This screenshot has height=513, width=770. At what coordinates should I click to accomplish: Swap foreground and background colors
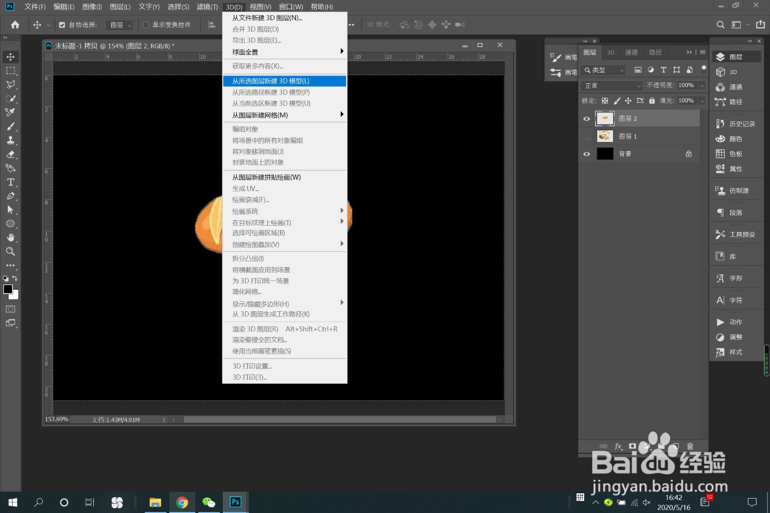[15, 278]
